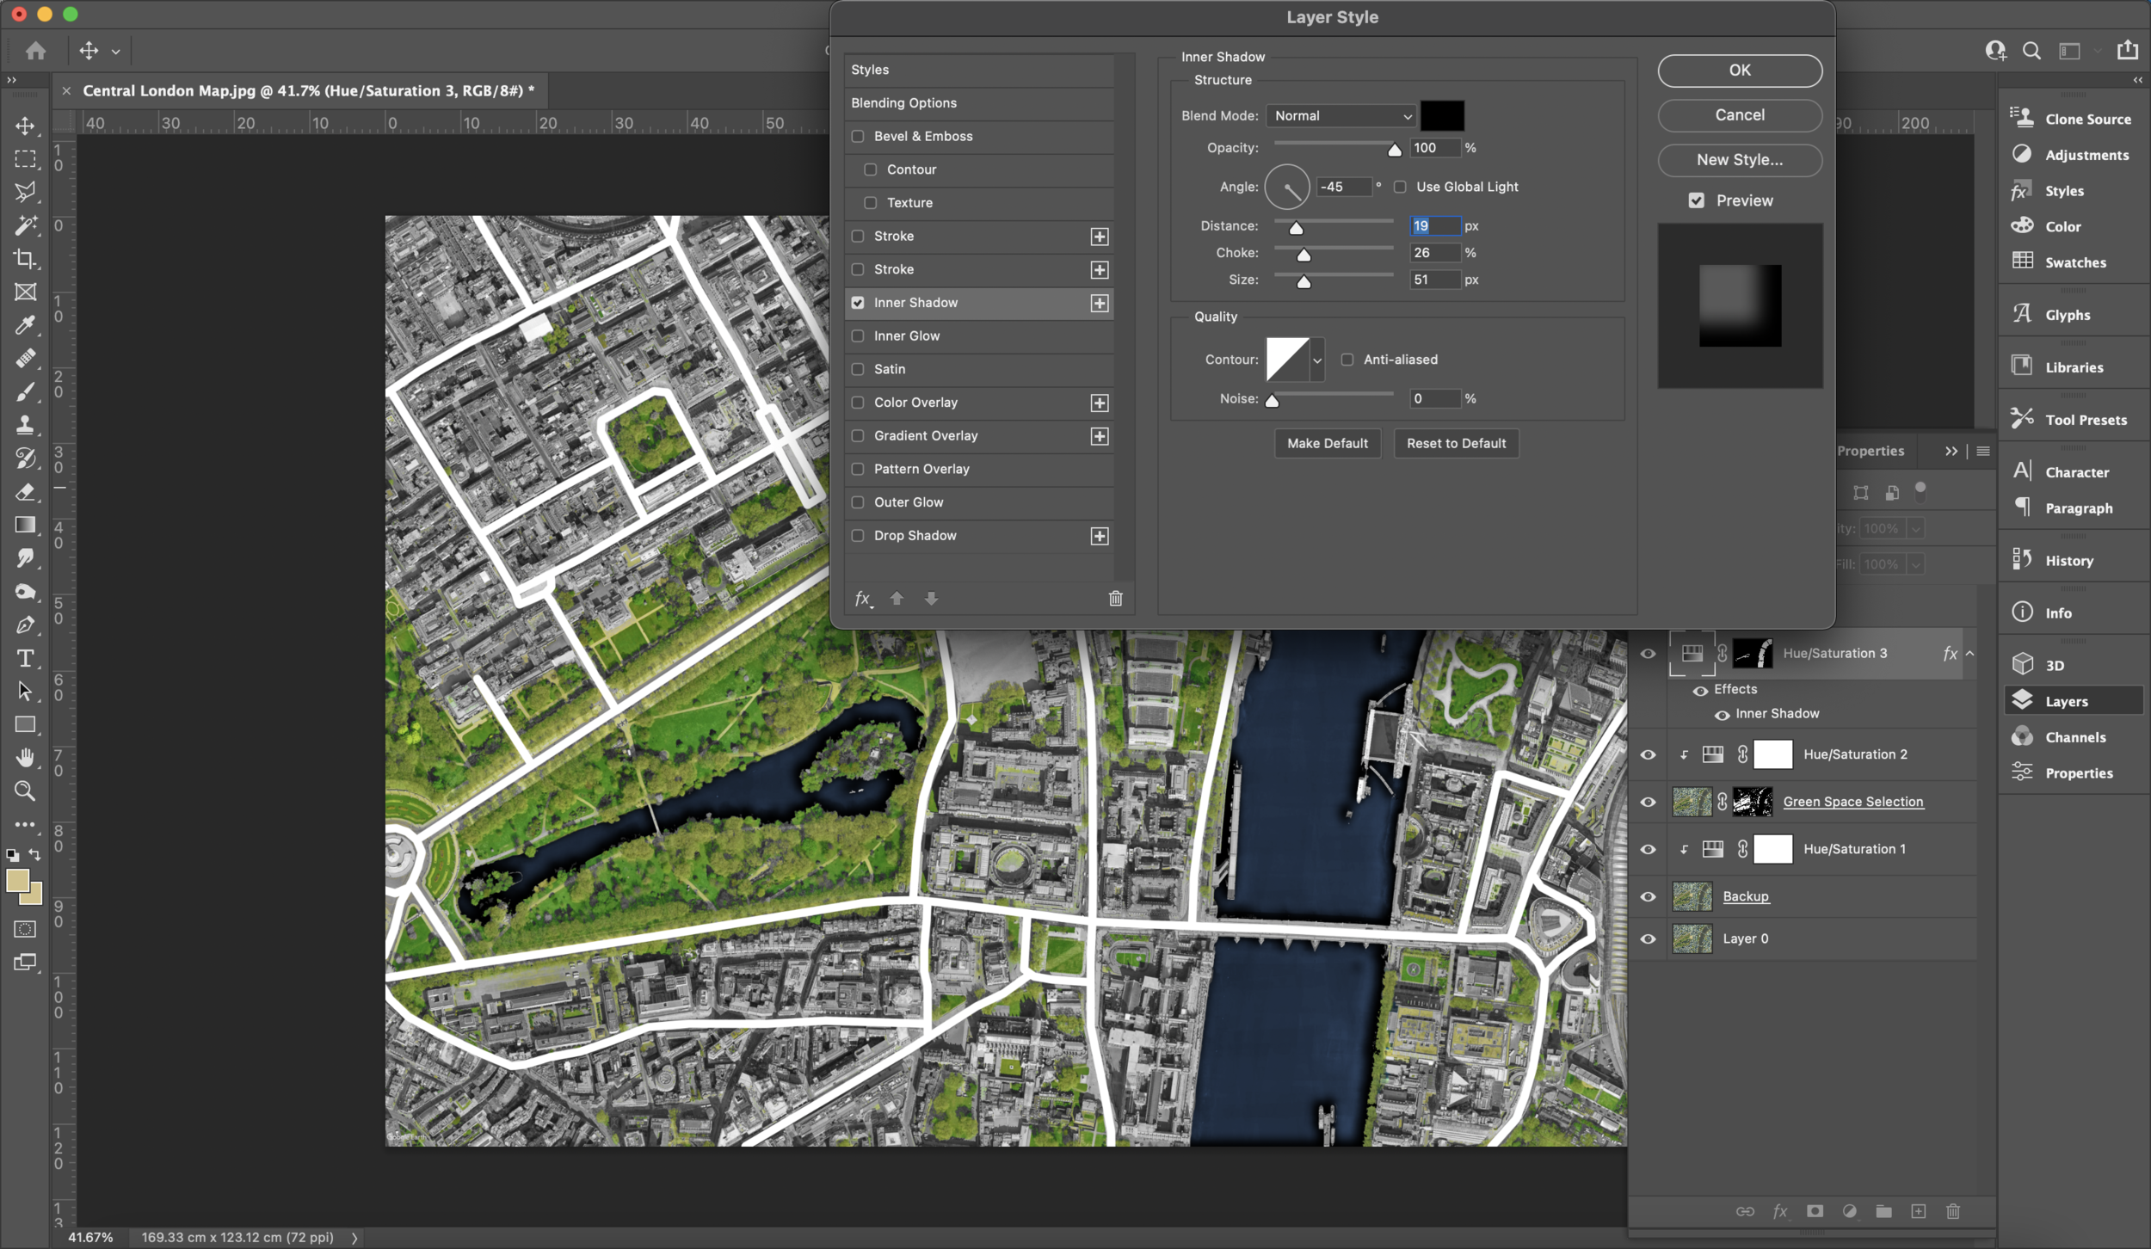Viewport: 2151px width, 1249px height.
Task: Enable Inner Glow checkbox
Action: [858, 335]
